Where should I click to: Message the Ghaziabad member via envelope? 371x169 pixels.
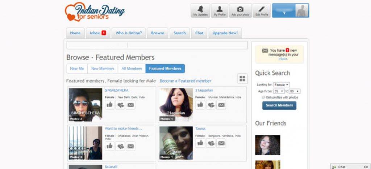pyautogui.click(x=130, y=146)
